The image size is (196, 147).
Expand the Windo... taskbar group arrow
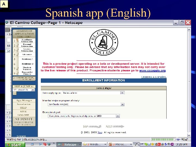click(105, 145)
